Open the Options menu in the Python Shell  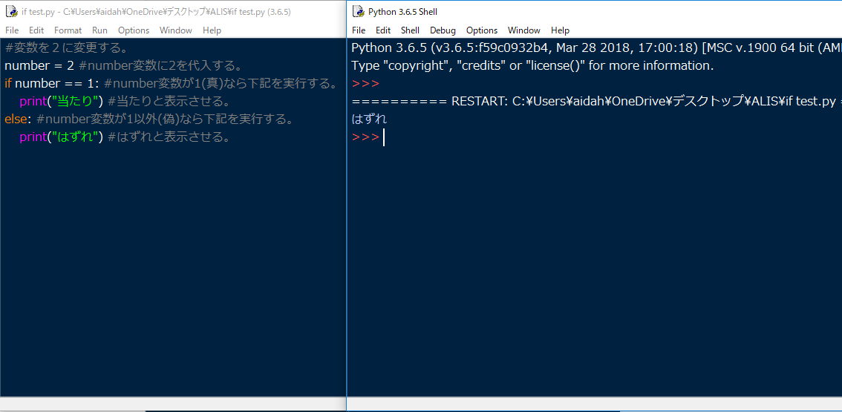tap(482, 30)
